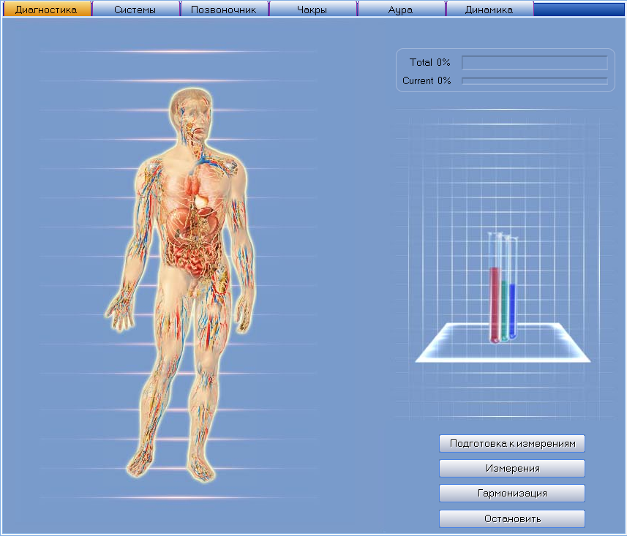Stop the process with Остановить
This screenshot has height=536, width=627.
click(x=512, y=518)
